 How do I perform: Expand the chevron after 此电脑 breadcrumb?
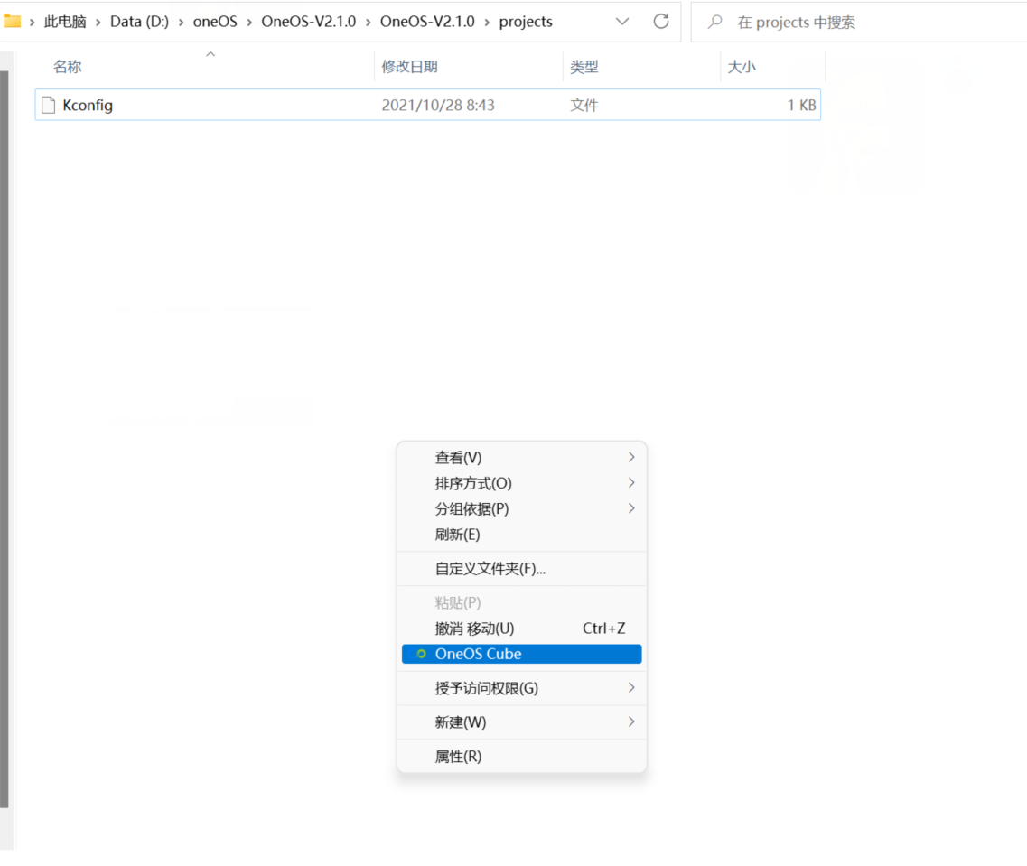coord(98,23)
